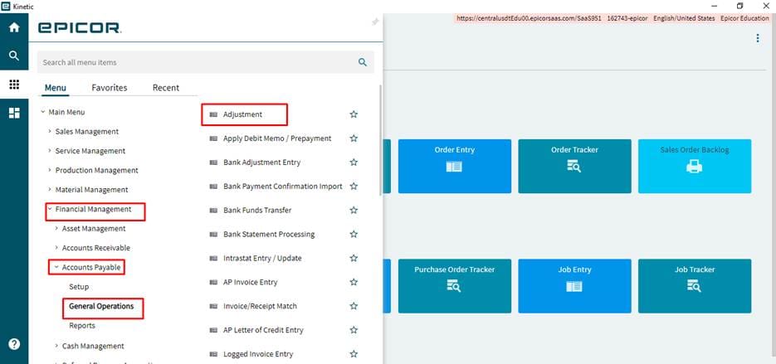The image size is (776, 364).
Task: Expand Cash Management submenu
Action: tap(57, 347)
